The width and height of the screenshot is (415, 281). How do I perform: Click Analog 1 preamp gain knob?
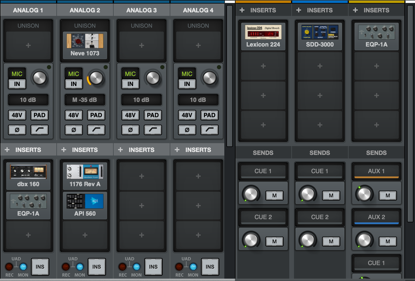click(x=40, y=78)
